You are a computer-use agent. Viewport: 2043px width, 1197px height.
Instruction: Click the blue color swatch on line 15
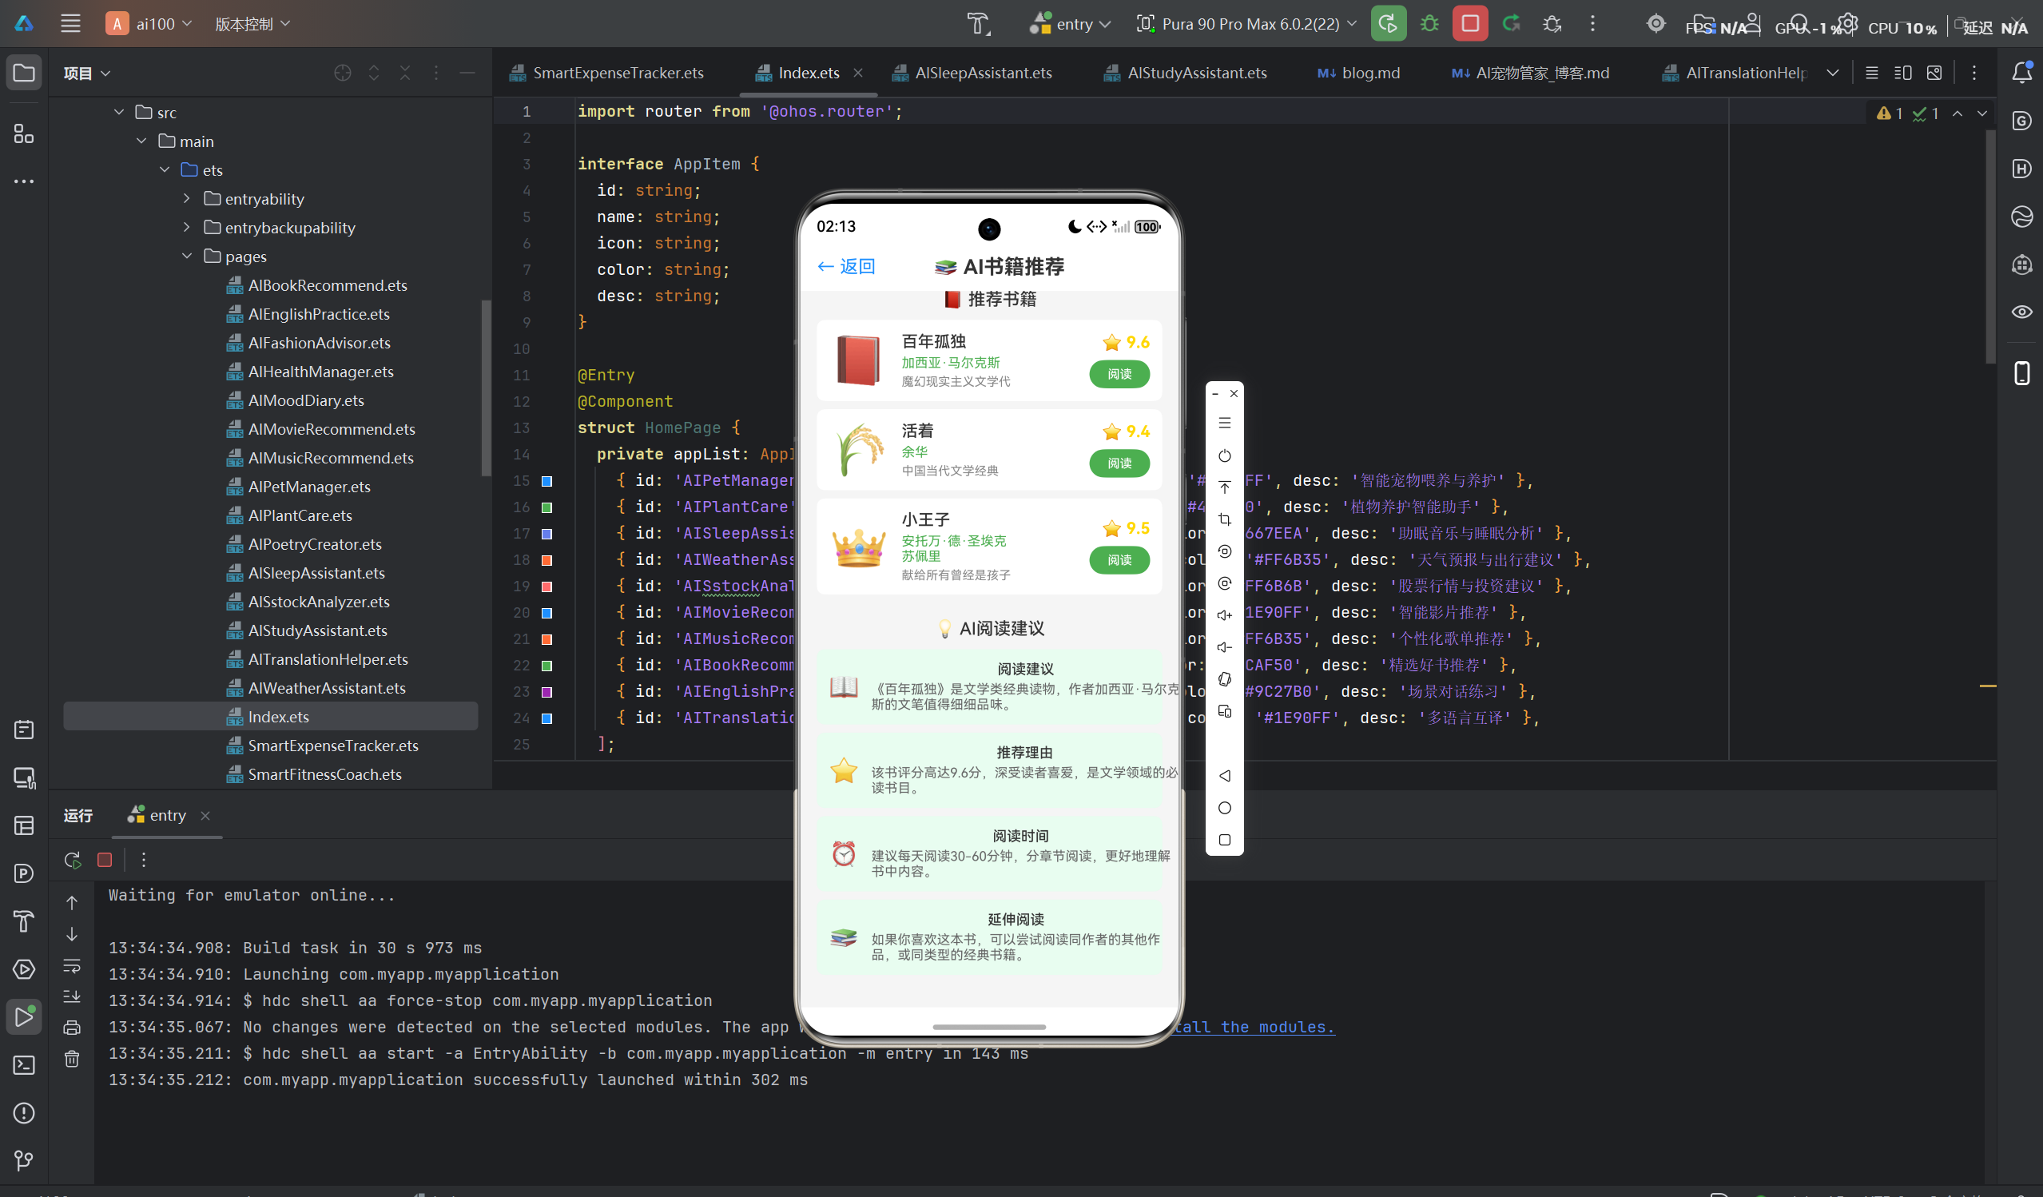[x=547, y=481]
